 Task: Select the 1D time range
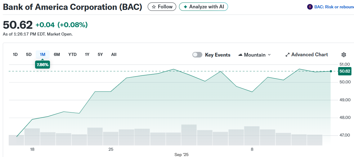(x=15, y=54)
